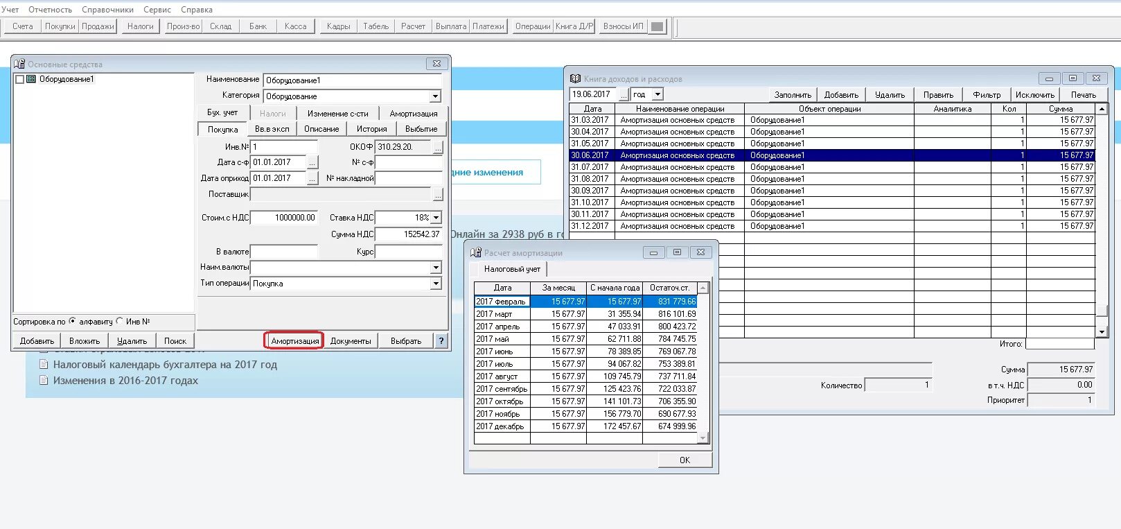Click Заполнить in Книга доходов и расходов
The height and width of the screenshot is (529, 1121).
pos(793,94)
